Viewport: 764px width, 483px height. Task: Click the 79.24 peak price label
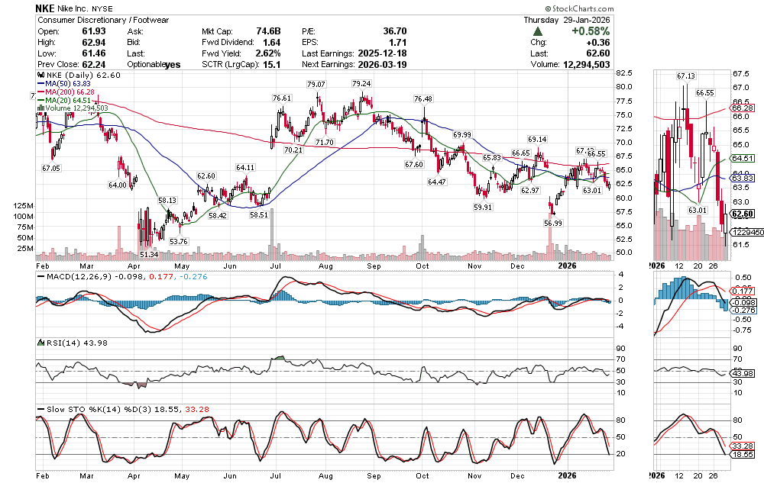361,83
